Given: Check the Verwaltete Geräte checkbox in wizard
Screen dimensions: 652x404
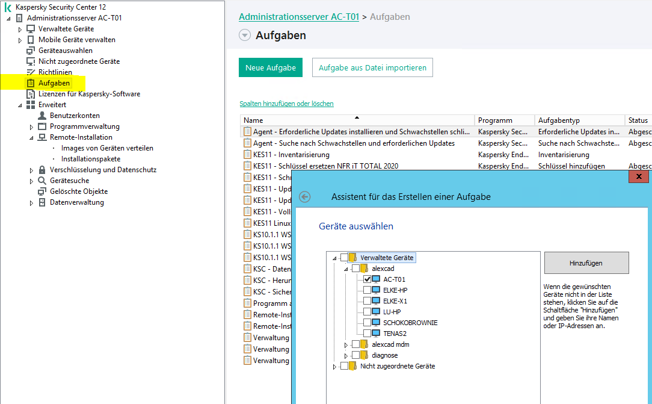Looking at the screenshot, I should [x=344, y=258].
